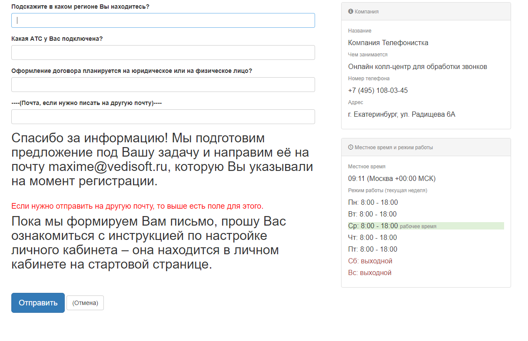Screen dimensions: 528x341
Task: Click the region question input field
Action: [x=163, y=20]
